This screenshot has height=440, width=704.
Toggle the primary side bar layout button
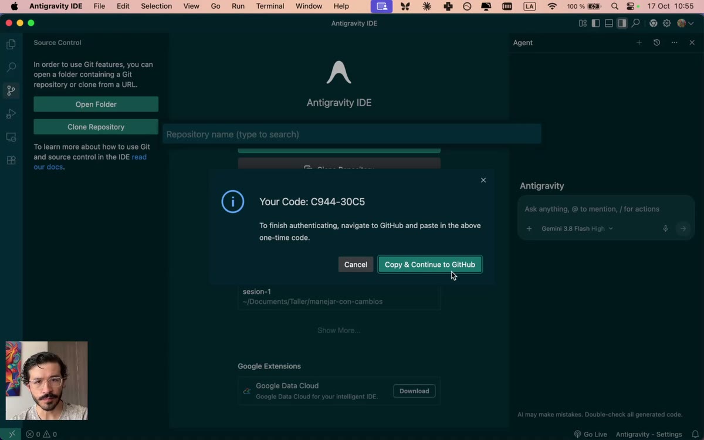[595, 23]
